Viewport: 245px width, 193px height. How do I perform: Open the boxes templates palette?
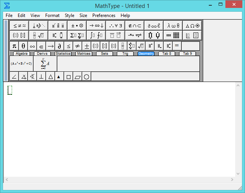pos(192,35)
